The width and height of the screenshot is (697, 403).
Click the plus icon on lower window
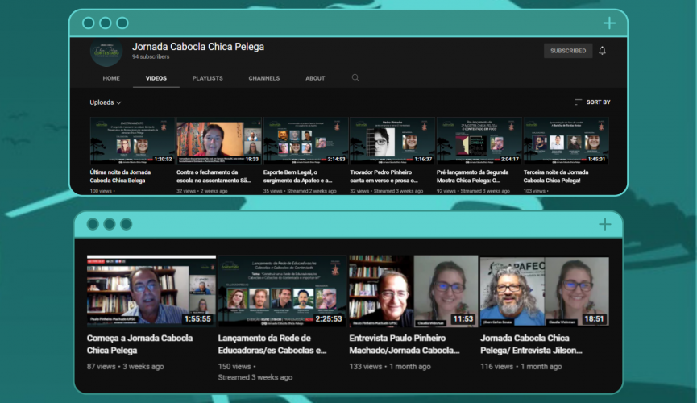pos(604,224)
